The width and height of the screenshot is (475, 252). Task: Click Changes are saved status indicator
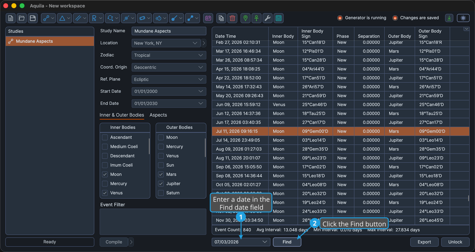click(x=416, y=18)
